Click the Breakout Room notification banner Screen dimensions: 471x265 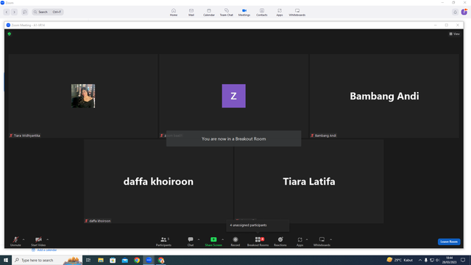coord(234,139)
